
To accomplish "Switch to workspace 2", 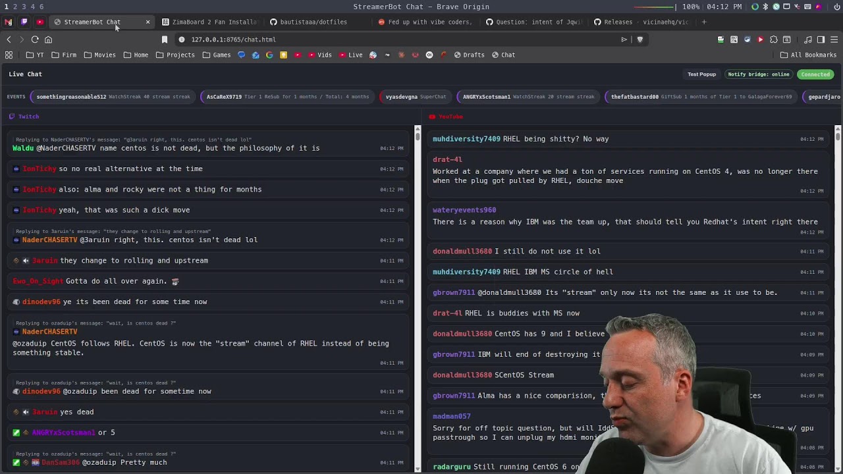I will (16, 7).
